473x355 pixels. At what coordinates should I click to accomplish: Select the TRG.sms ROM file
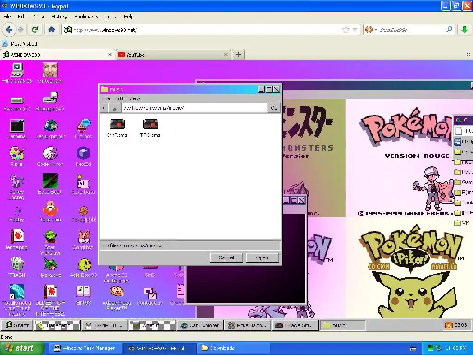coord(150,129)
